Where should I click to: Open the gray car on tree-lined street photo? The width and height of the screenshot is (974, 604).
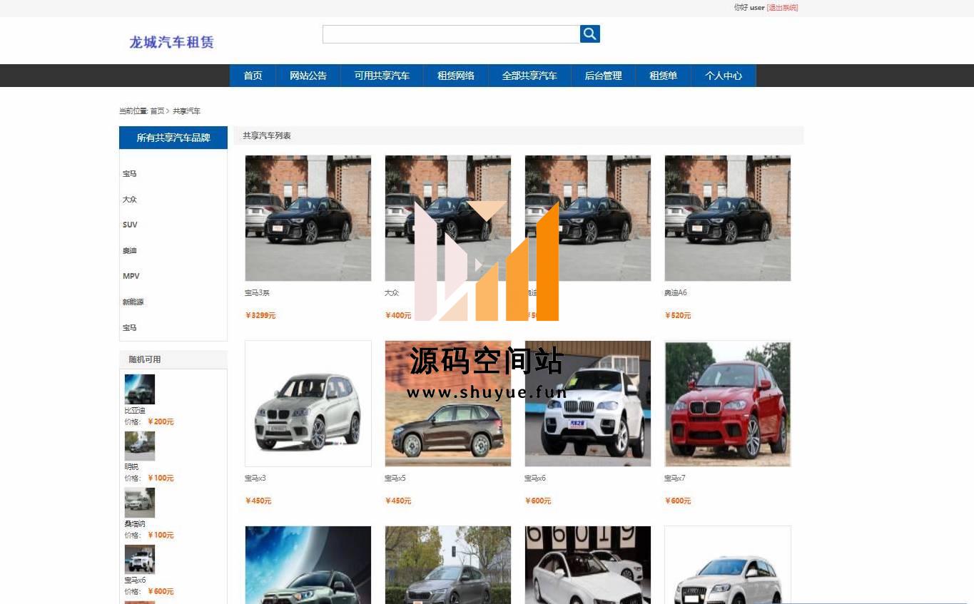pyautogui.click(x=448, y=565)
